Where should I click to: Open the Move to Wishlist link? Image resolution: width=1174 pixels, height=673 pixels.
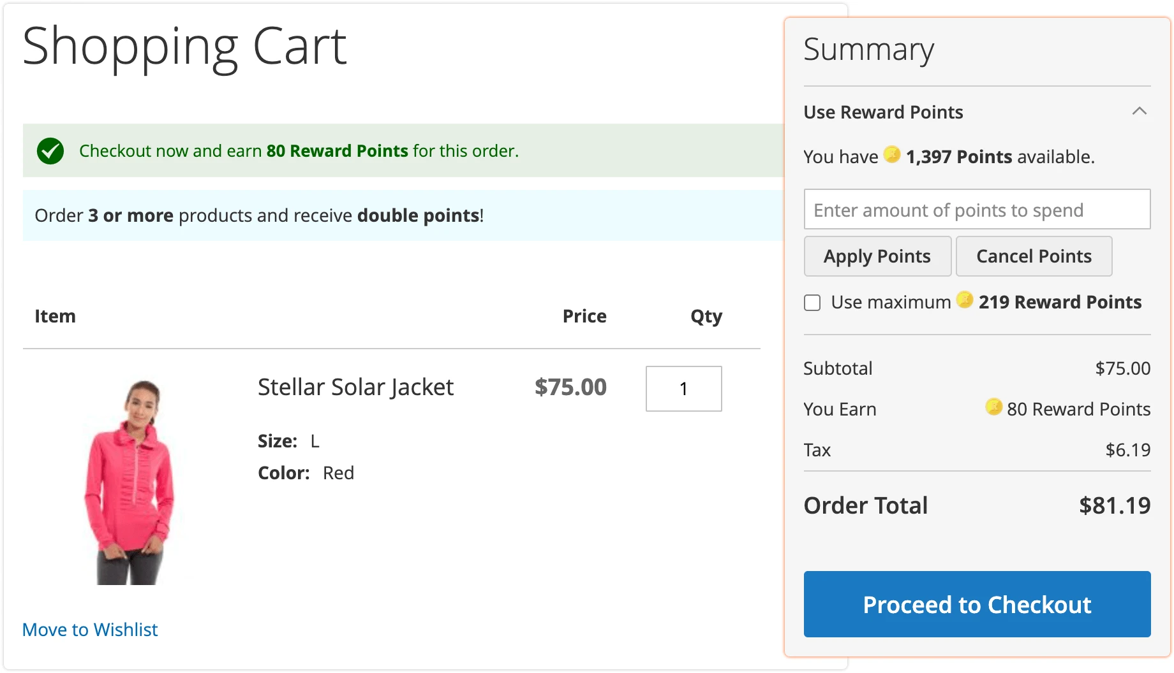[89, 629]
